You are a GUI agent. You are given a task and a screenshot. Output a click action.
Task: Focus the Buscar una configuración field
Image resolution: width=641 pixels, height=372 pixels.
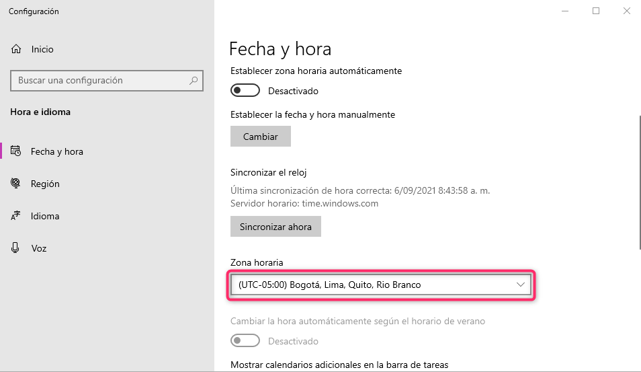(101, 81)
